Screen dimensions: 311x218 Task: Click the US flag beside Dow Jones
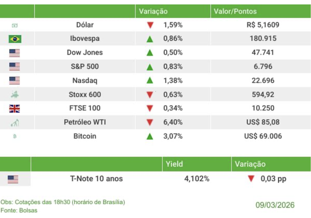click(15, 53)
